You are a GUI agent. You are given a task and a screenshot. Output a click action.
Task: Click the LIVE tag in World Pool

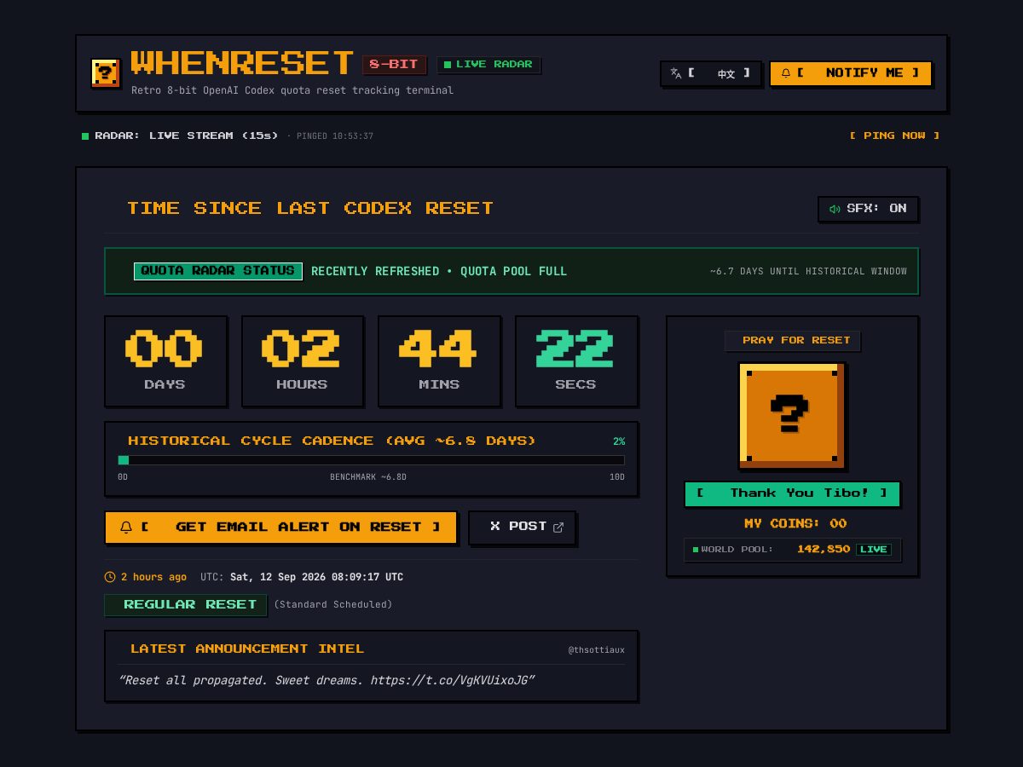point(874,550)
